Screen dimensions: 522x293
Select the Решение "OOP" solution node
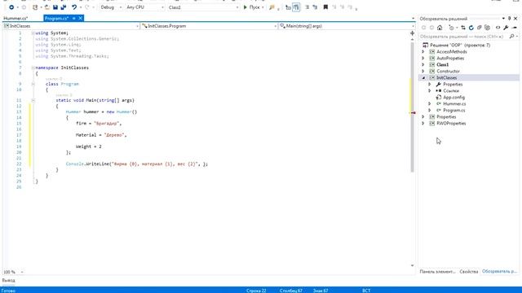[460, 46]
